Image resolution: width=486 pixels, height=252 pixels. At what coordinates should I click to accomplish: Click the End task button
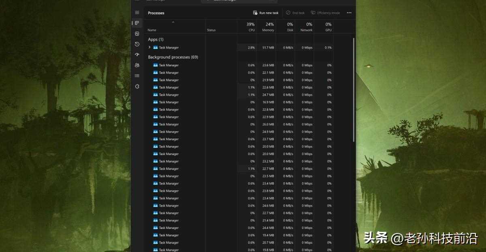tap(295, 13)
